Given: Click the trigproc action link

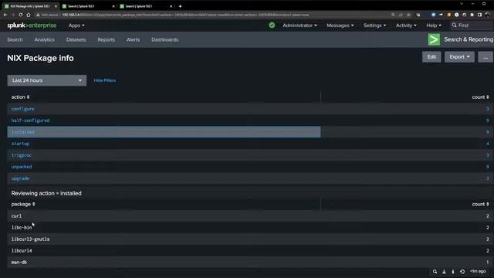Looking at the screenshot, I should [22, 155].
